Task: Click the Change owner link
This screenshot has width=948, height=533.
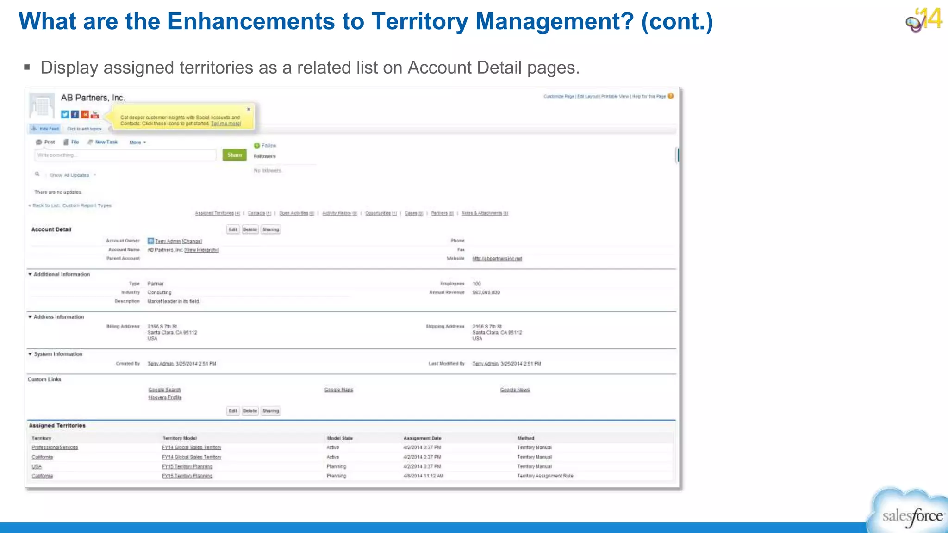Action: point(192,241)
